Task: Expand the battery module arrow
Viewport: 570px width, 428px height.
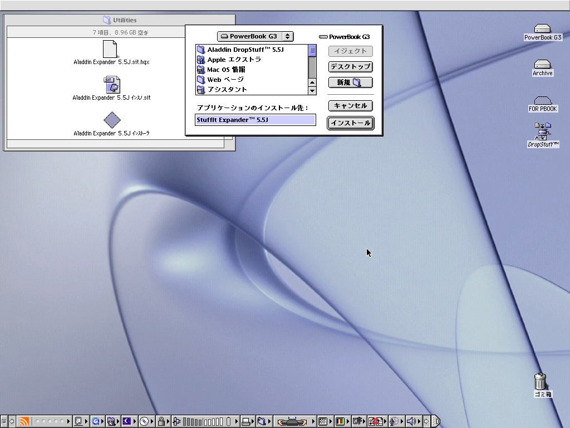Action: (236, 421)
